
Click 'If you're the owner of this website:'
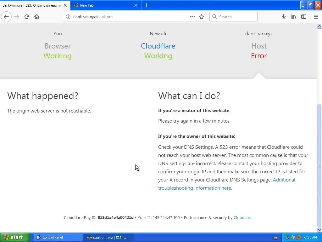[x=197, y=136]
